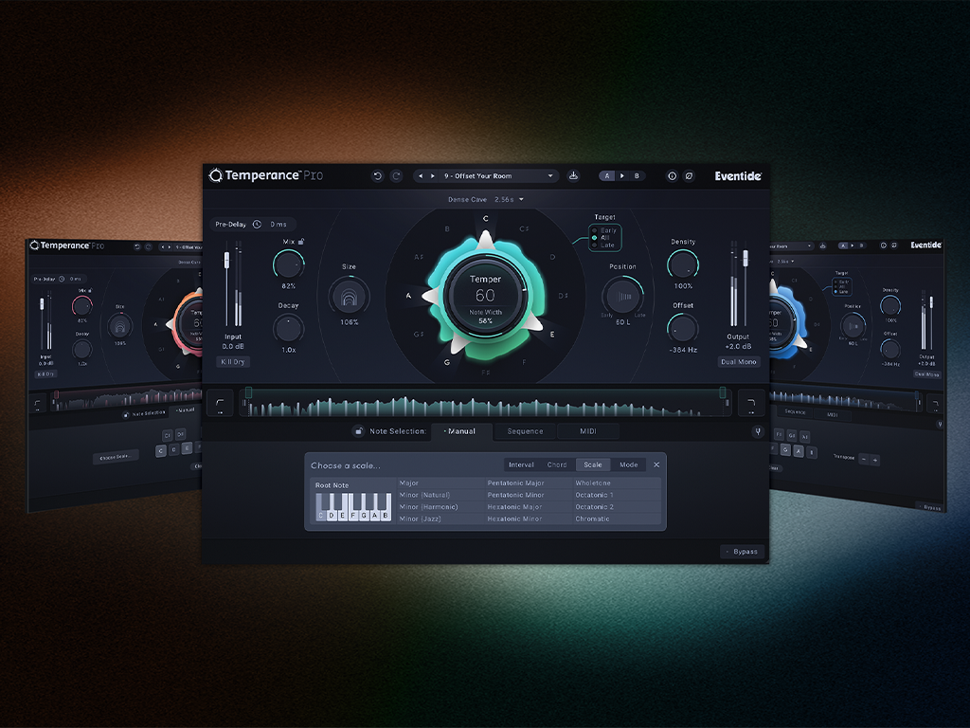Select the Mode tab in scale chooser
This screenshot has height=728, width=970.
coord(629,464)
